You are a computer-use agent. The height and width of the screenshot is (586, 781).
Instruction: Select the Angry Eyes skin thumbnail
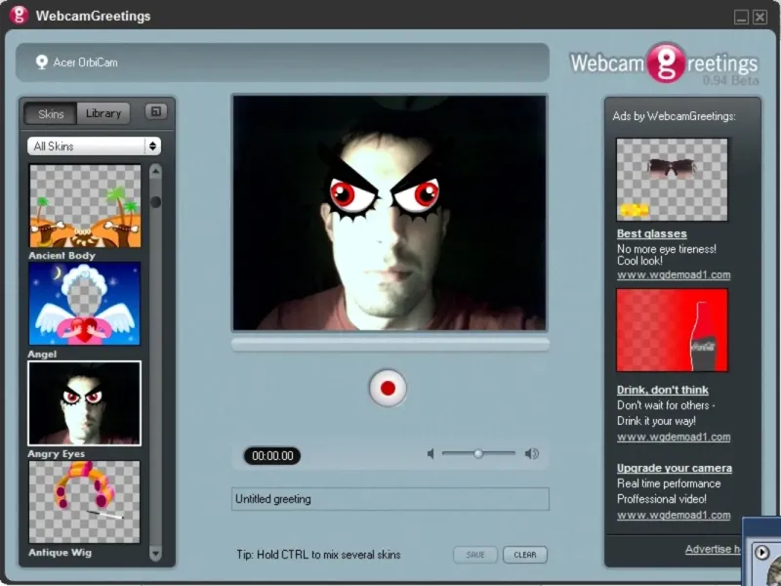tap(85, 403)
